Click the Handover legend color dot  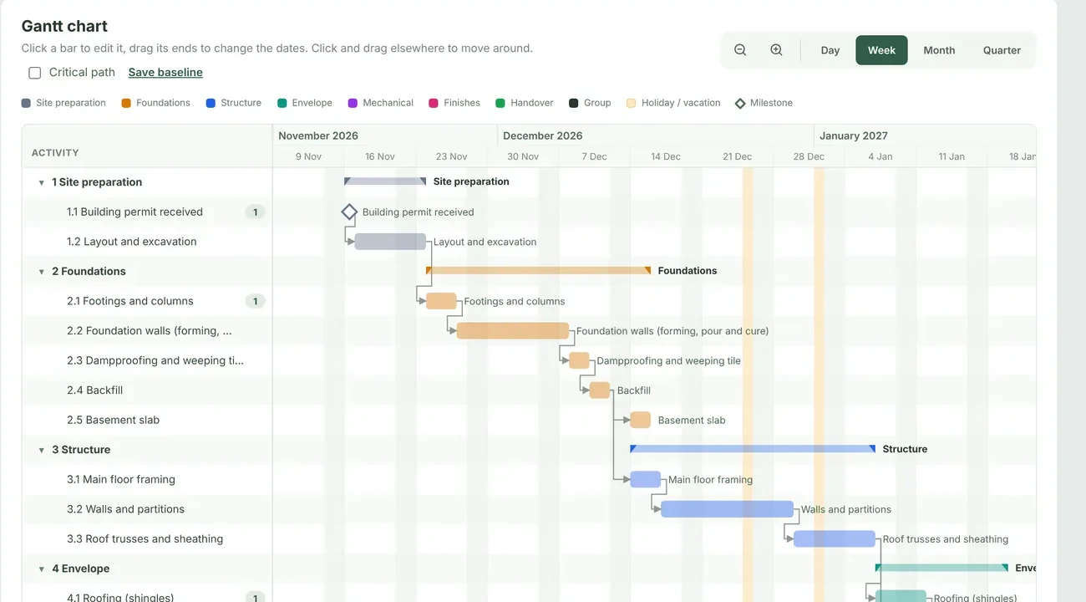(500, 103)
